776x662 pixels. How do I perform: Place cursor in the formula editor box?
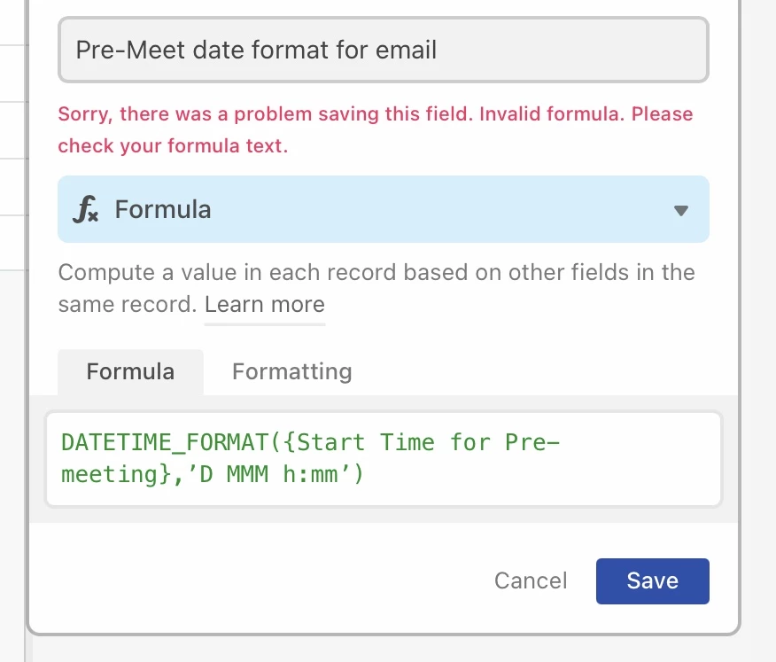(x=384, y=459)
